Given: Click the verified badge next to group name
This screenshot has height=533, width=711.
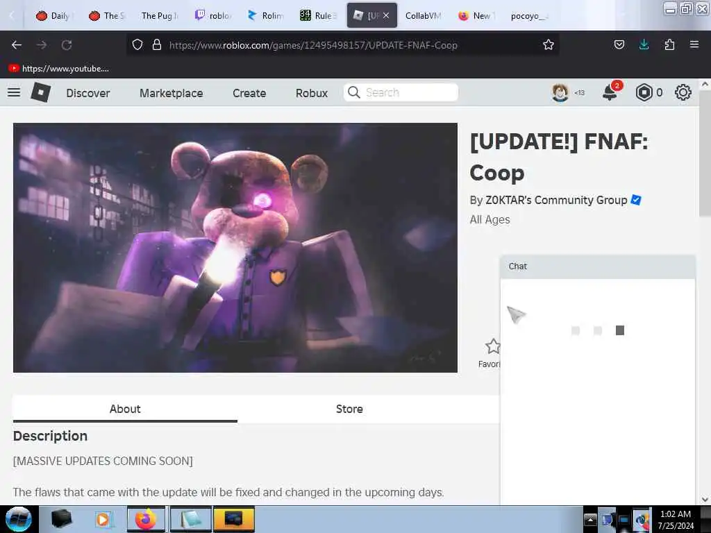Looking at the screenshot, I should [636, 200].
